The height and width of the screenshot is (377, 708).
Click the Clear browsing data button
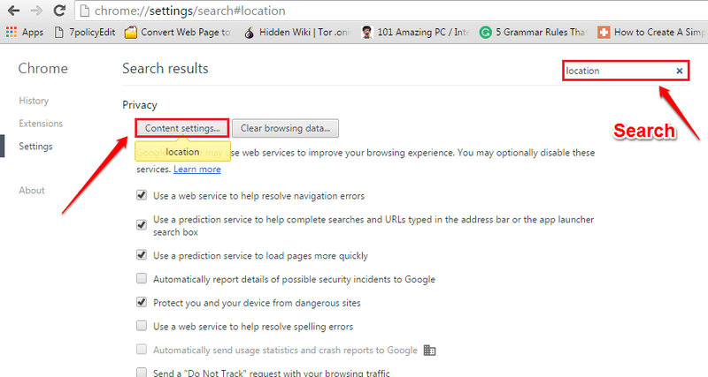(285, 128)
